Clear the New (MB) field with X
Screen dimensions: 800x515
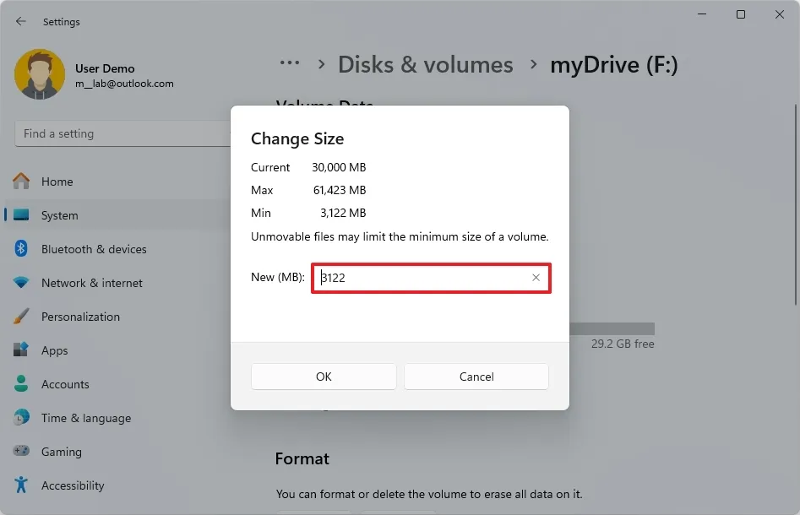[536, 277]
